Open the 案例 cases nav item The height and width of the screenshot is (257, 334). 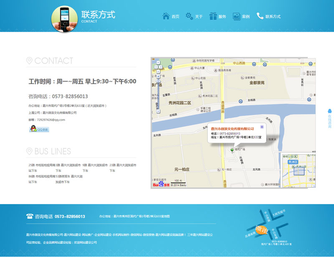pos(241,16)
